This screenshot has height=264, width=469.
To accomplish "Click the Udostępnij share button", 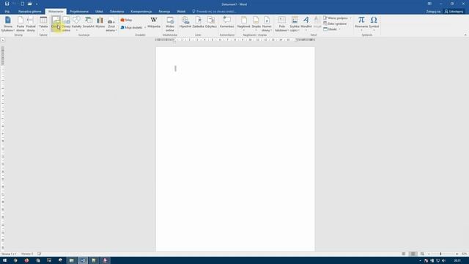I will 454,12.
